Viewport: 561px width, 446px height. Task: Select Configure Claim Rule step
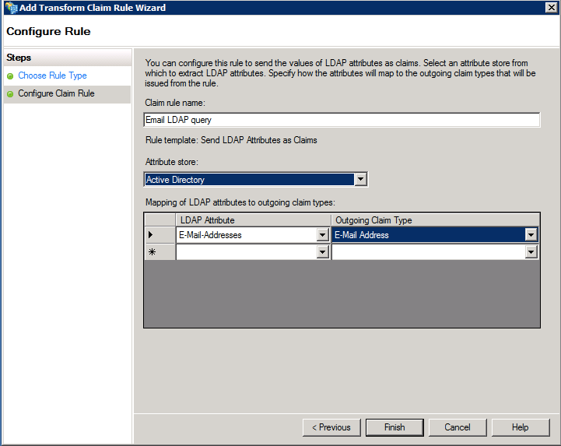pos(56,93)
